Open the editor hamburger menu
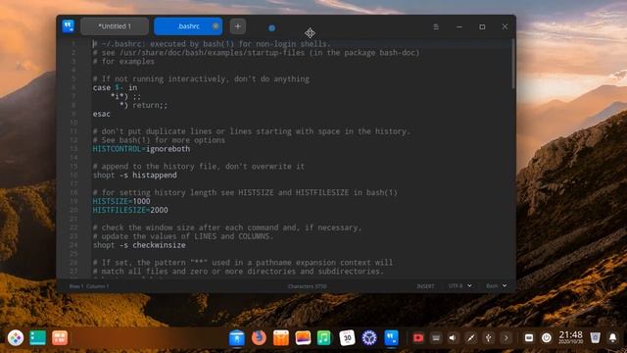Screen dimensions: 627x353 point(436,26)
